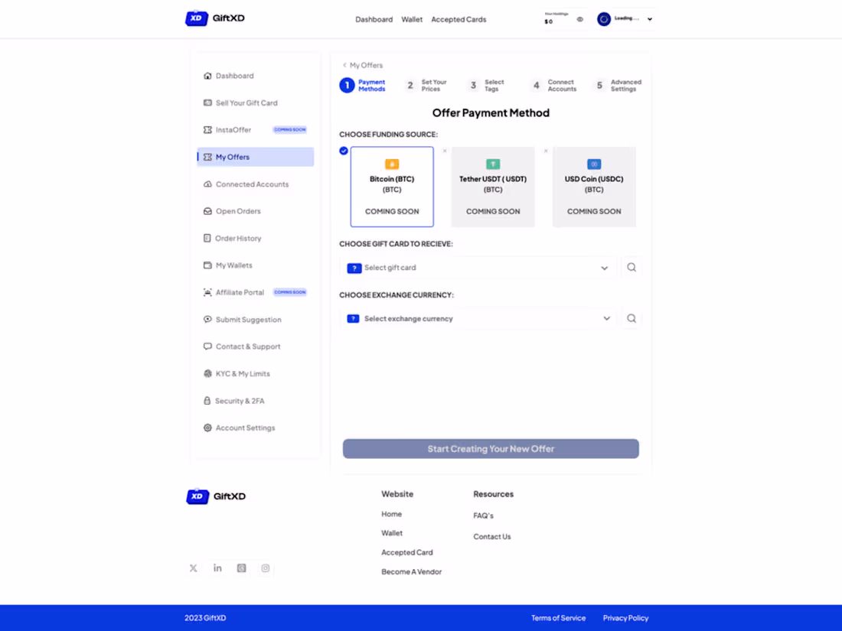Open the Privacy Policy link
842x631 pixels.
click(x=625, y=618)
